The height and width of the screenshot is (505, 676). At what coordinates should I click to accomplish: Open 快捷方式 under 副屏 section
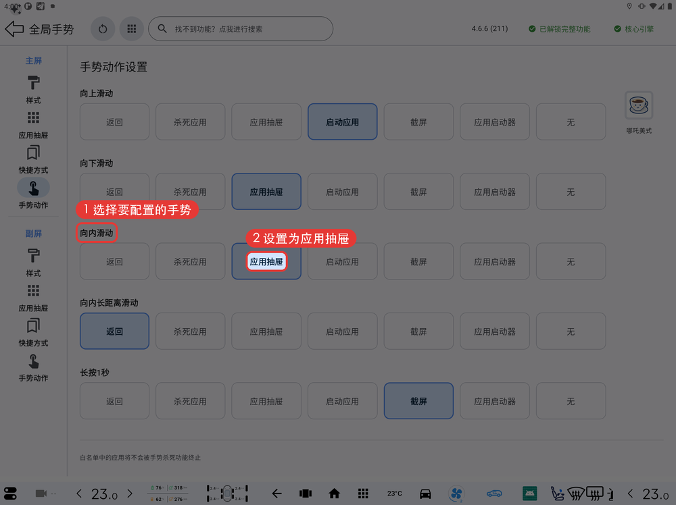tap(33, 333)
